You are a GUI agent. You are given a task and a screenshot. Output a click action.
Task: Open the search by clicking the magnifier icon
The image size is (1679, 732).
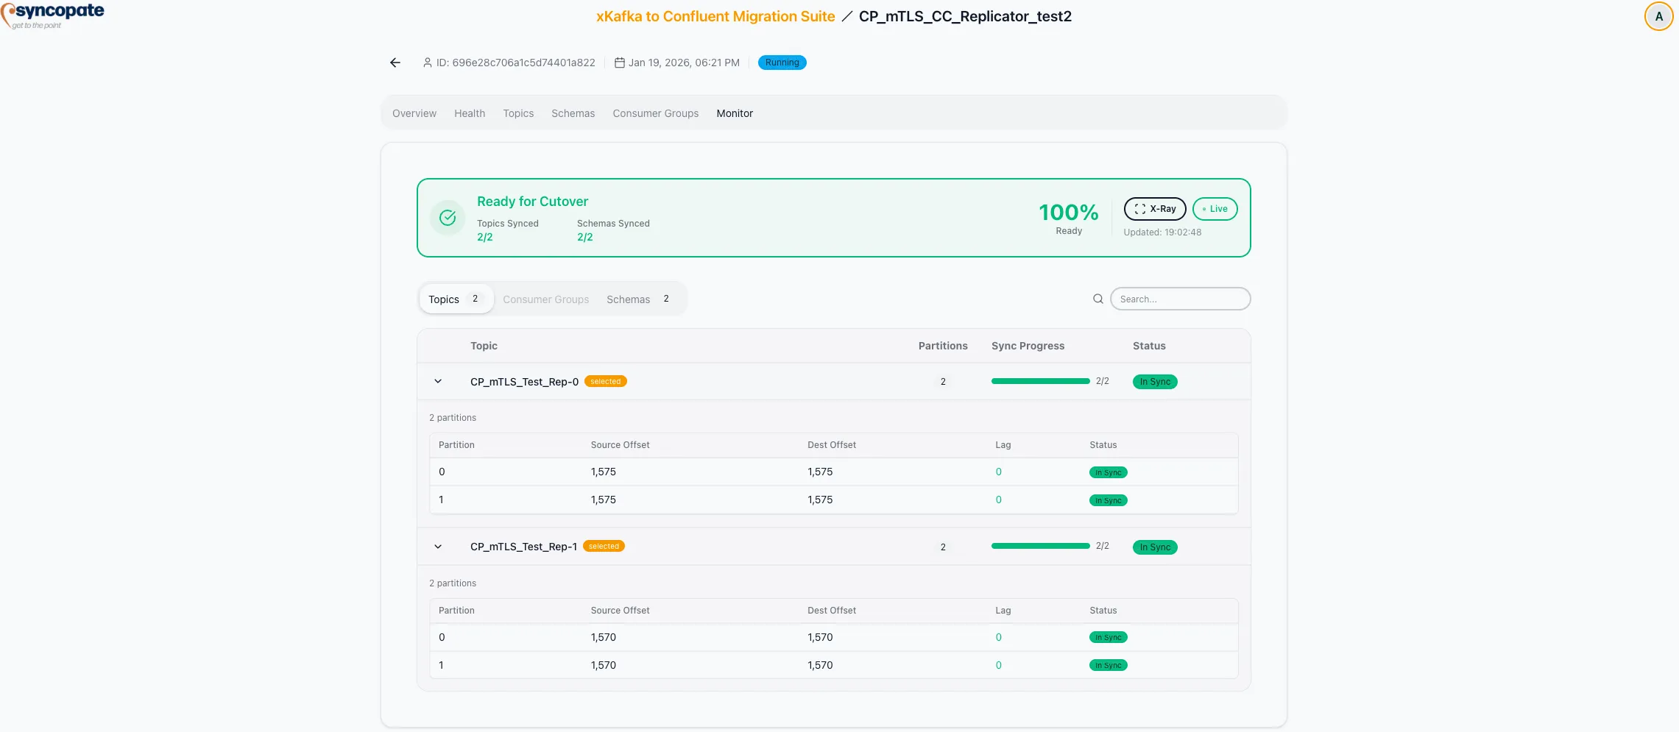[1097, 299]
